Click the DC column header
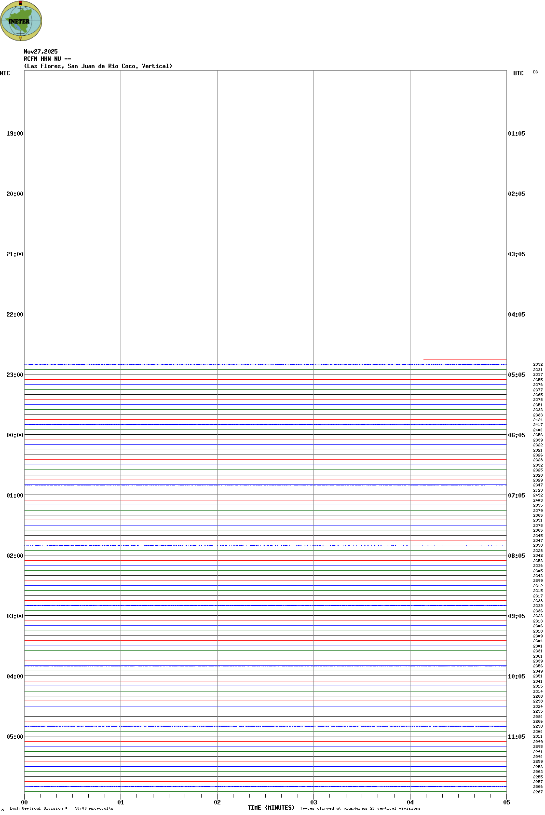 tap(535, 72)
